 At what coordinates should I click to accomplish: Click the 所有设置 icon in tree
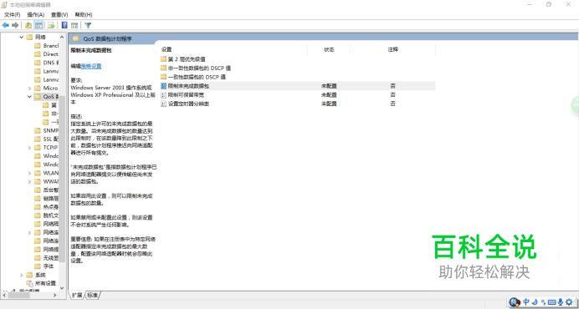click(29, 283)
